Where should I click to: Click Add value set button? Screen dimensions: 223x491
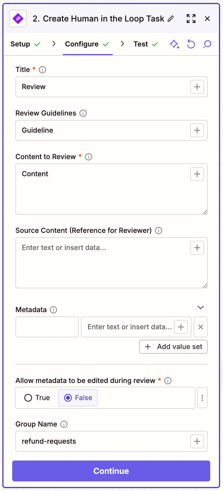(173, 347)
